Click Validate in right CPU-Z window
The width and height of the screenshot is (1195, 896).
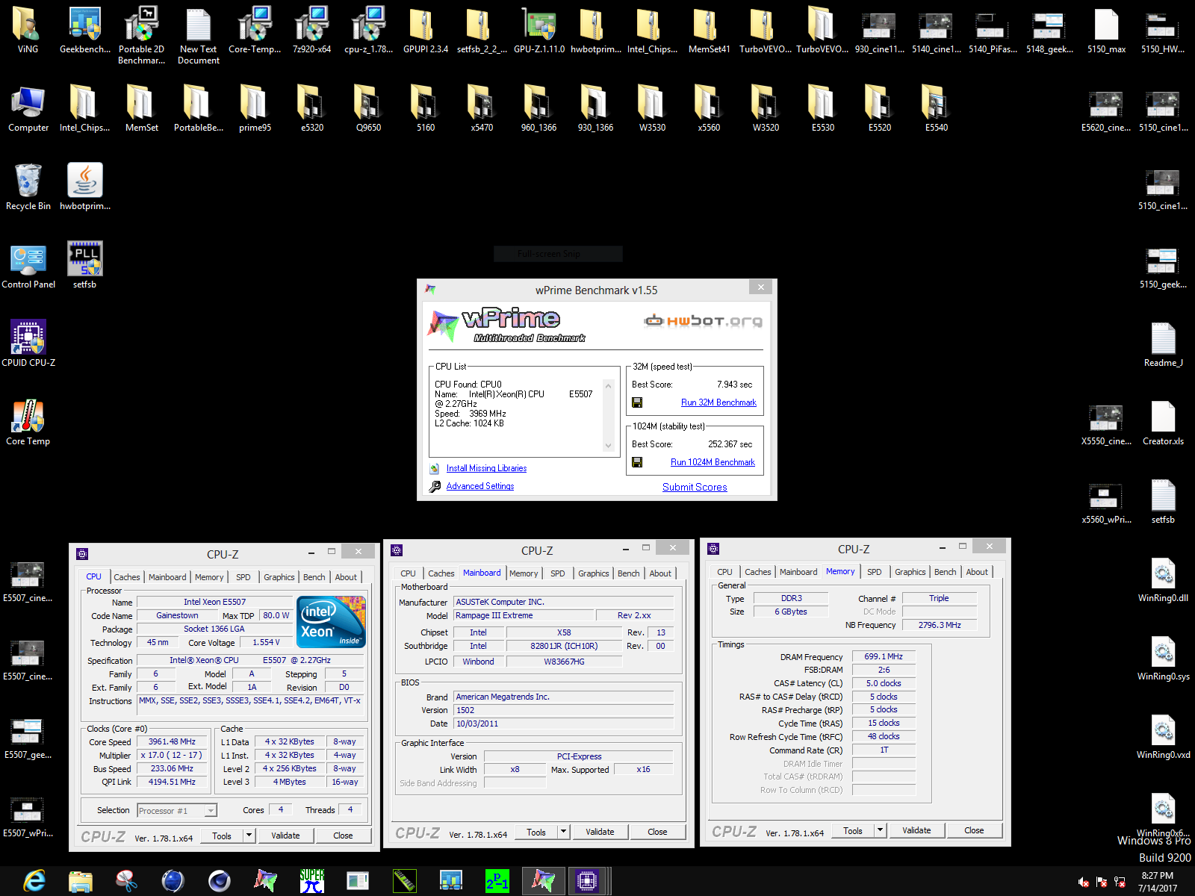[x=916, y=830]
